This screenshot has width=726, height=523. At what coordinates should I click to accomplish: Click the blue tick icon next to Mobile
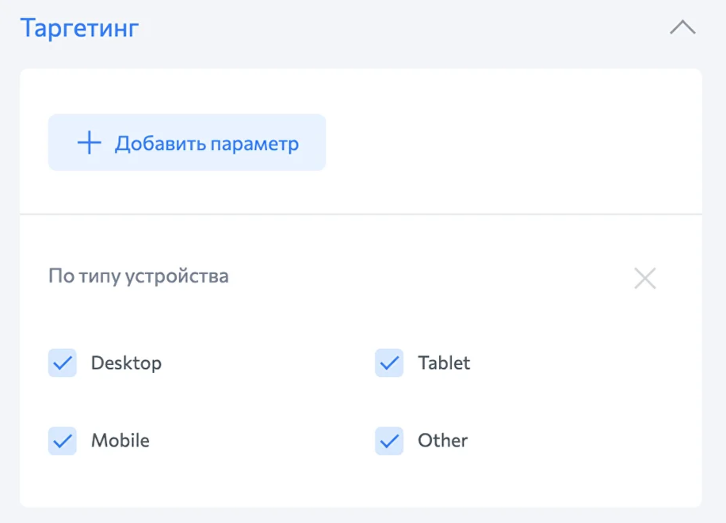pos(63,441)
